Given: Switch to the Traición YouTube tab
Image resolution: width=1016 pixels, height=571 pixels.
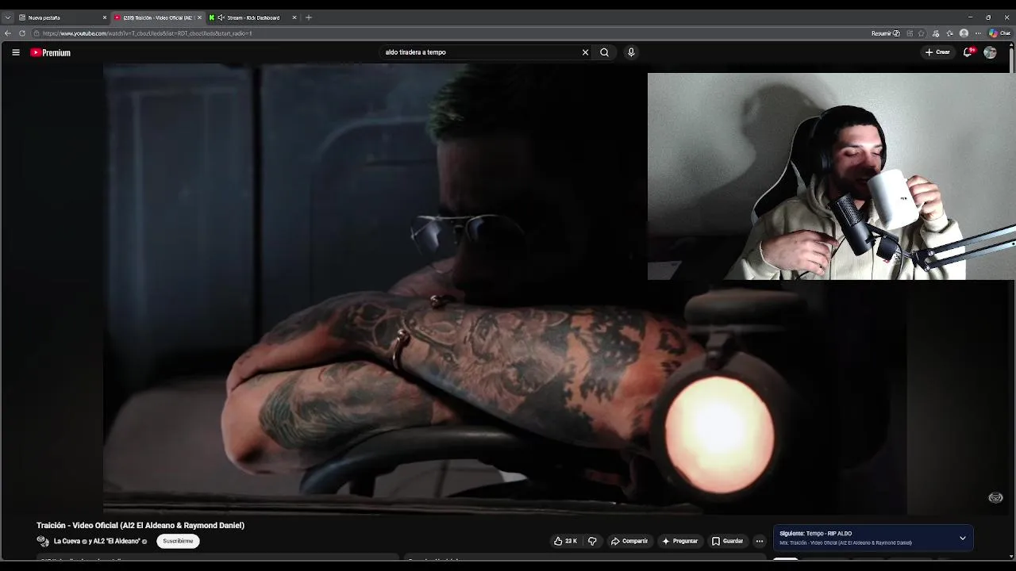Looking at the screenshot, I should tap(157, 17).
